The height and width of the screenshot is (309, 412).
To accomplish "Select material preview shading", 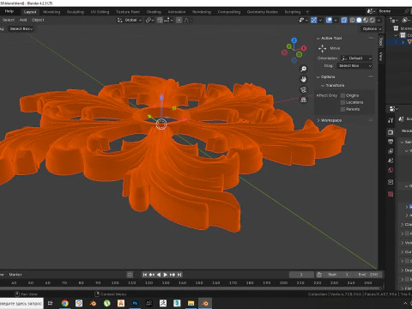I will [366, 20].
